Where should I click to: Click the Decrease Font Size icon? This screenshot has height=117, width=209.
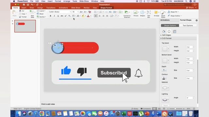tap(85, 12)
